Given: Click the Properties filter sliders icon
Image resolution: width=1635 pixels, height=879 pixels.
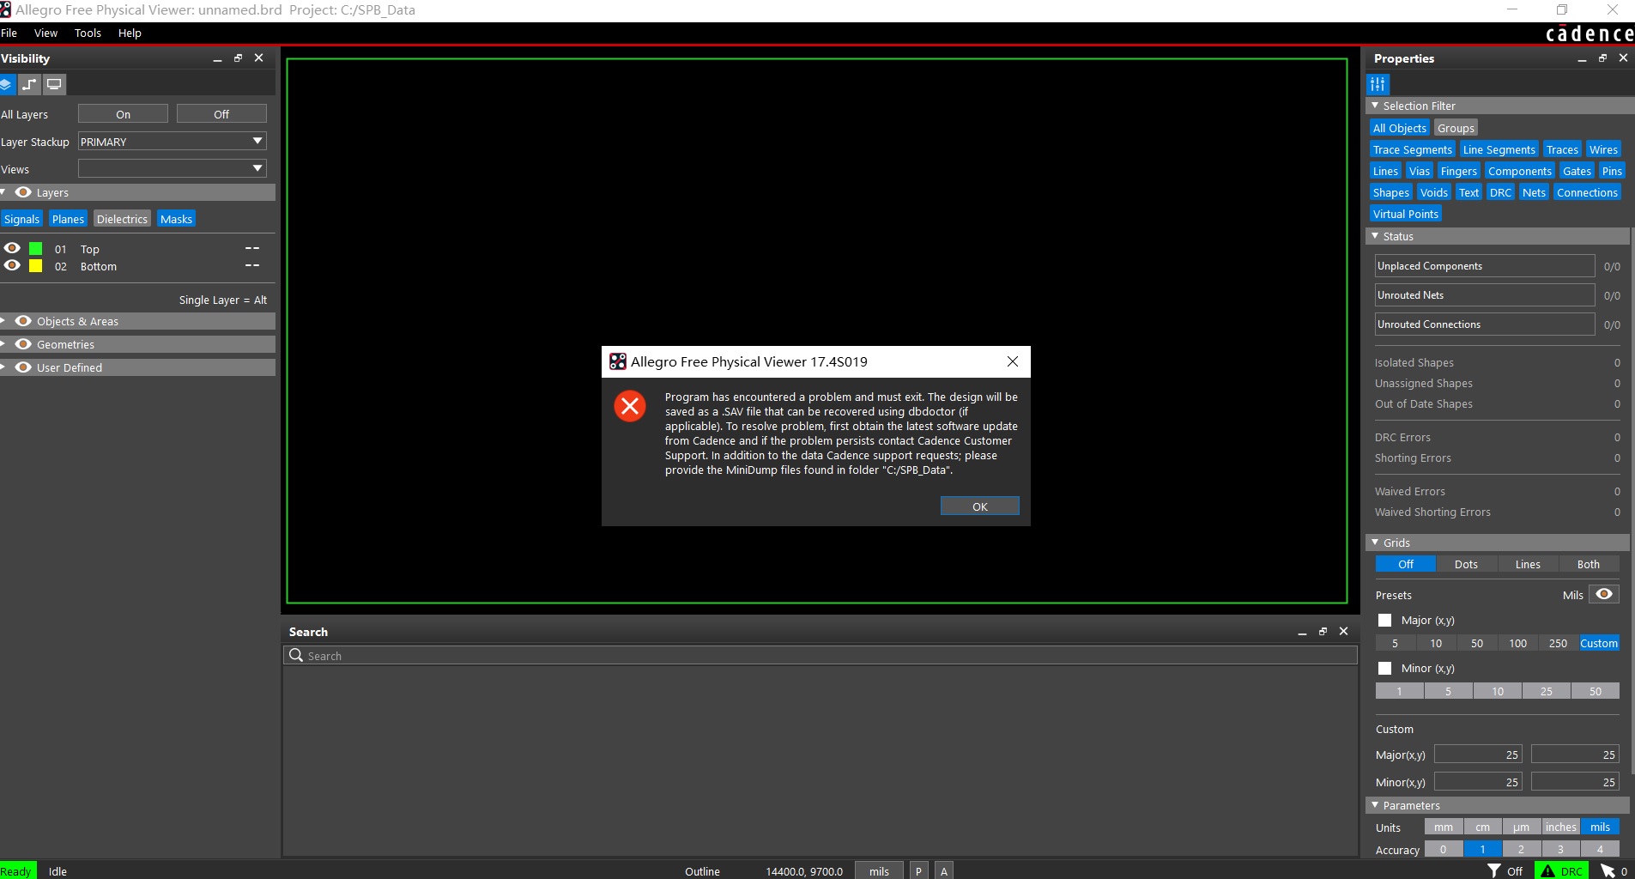Looking at the screenshot, I should coord(1378,84).
